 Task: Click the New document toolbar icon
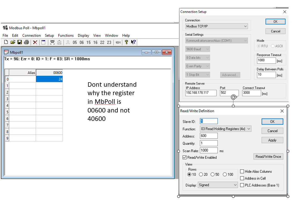6,42
